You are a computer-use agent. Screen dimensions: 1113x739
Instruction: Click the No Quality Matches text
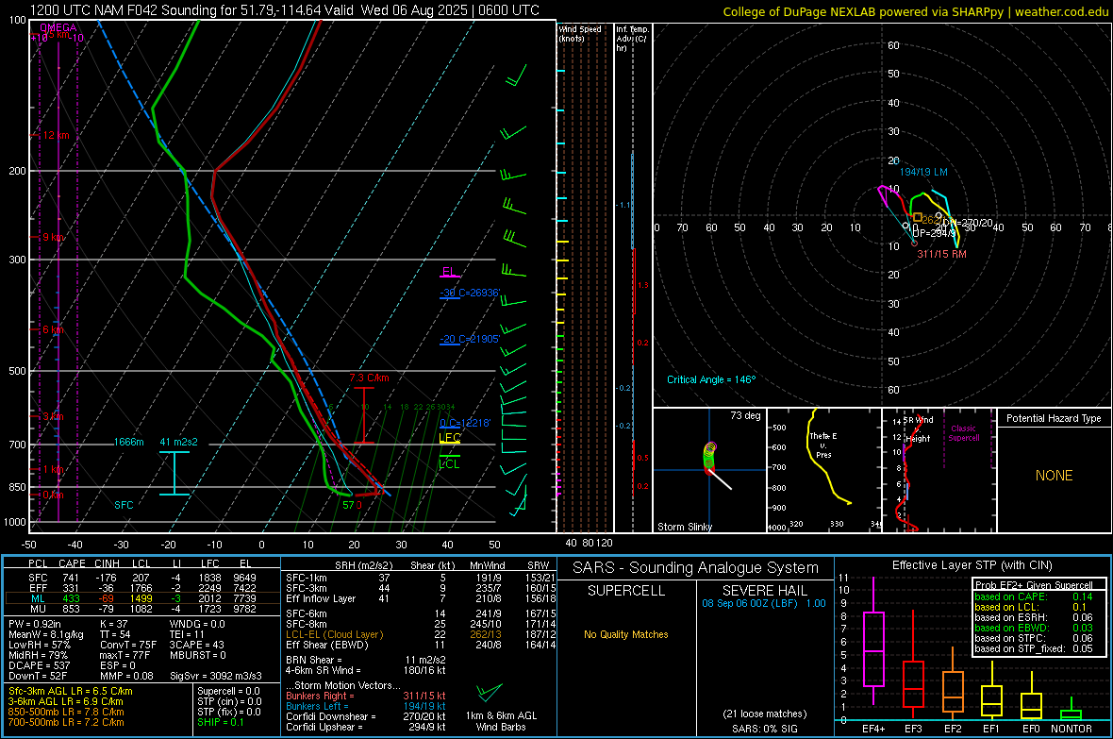pos(626,634)
